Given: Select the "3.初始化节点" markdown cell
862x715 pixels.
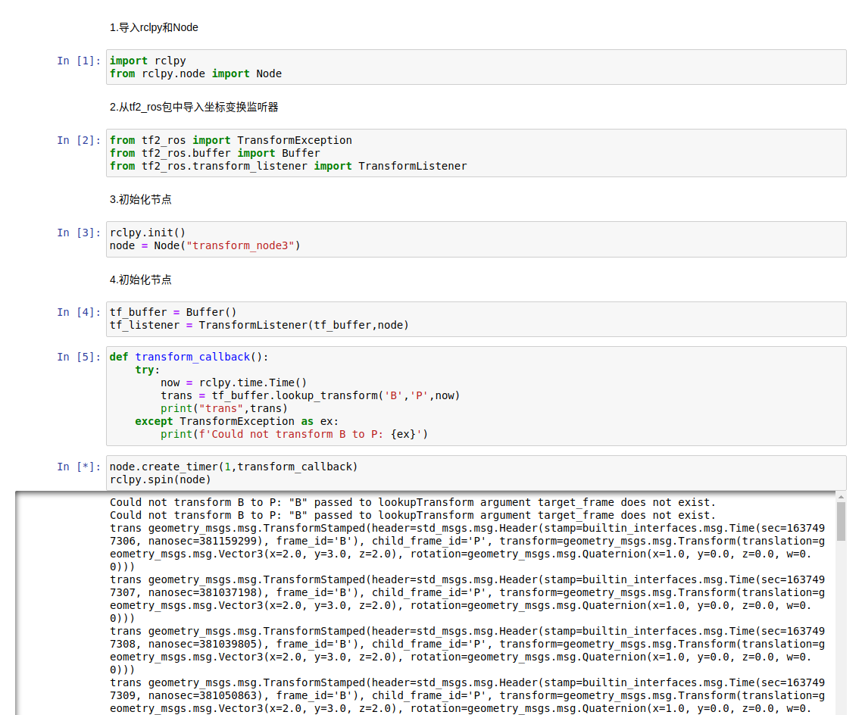Looking at the screenshot, I should [141, 199].
